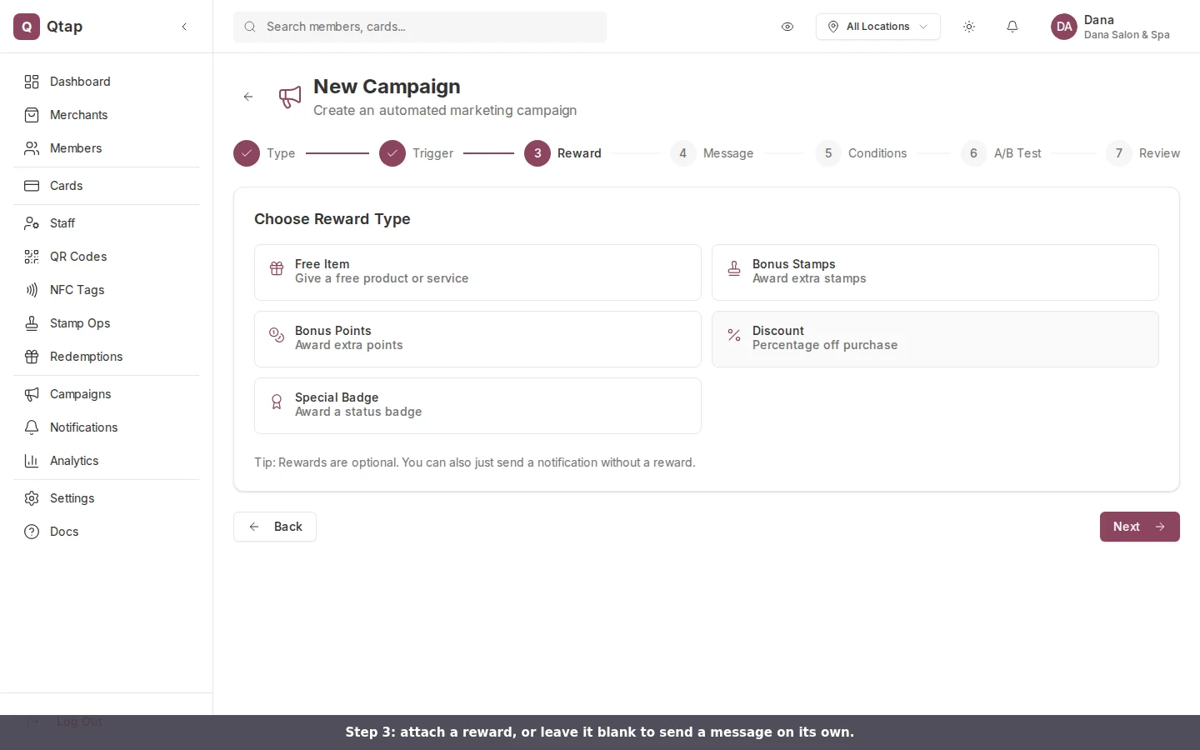The height and width of the screenshot is (750, 1200).
Task: Open the Stamp Ops stamp icon
Action: [32, 323]
